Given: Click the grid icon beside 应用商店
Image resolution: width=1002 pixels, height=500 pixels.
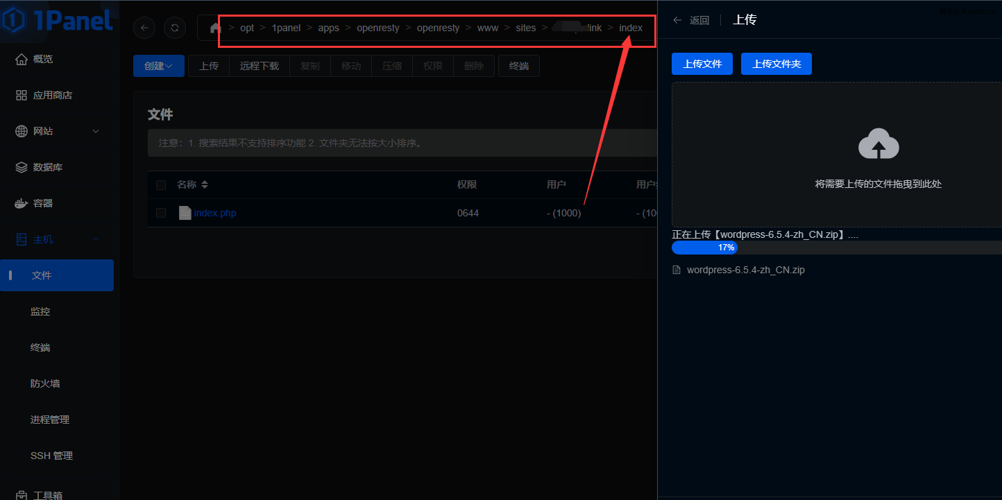Looking at the screenshot, I should tap(22, 95).
